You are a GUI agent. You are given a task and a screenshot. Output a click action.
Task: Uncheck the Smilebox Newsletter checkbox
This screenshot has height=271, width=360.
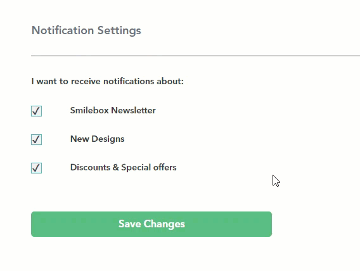(x=36, y=111)
